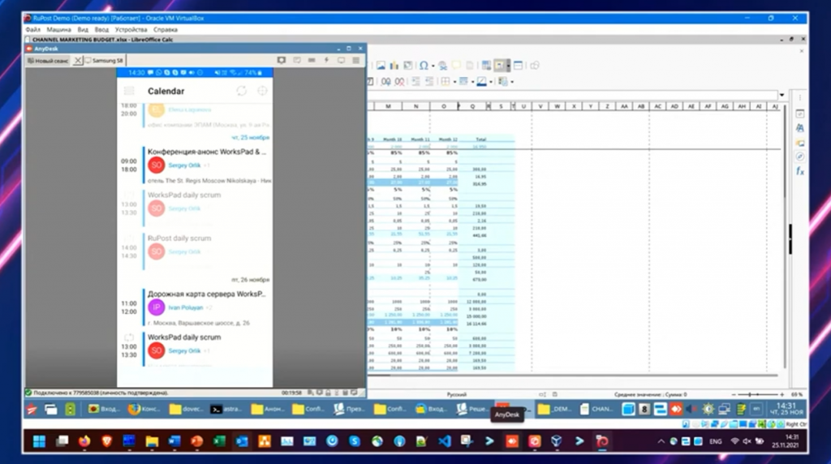Expand the formula bar dropdown arrow
This screenshot has height=464, width=831.
point(781,96)
